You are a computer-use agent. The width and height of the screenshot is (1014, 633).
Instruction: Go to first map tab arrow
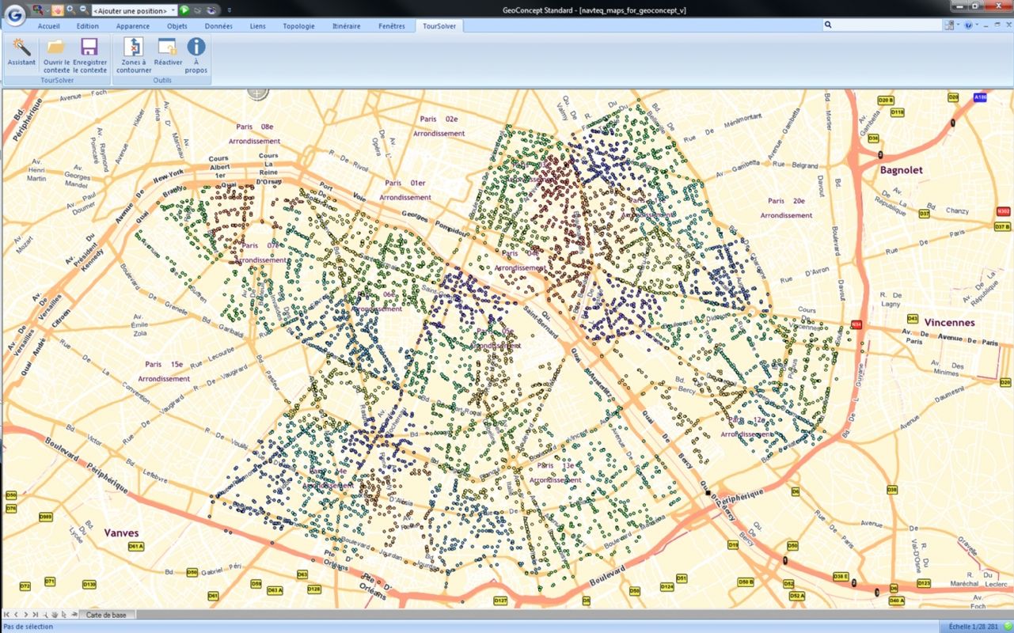tap(7, 614)
